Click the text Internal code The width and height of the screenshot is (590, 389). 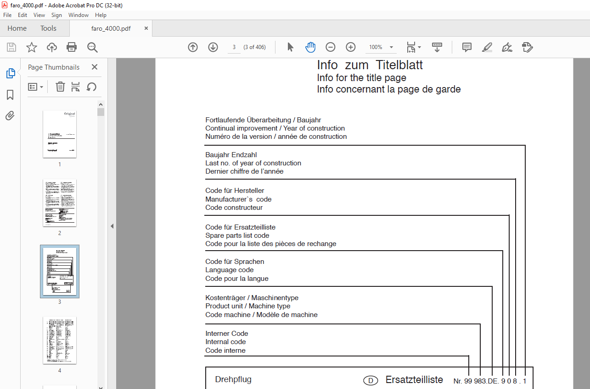(225, 342)
